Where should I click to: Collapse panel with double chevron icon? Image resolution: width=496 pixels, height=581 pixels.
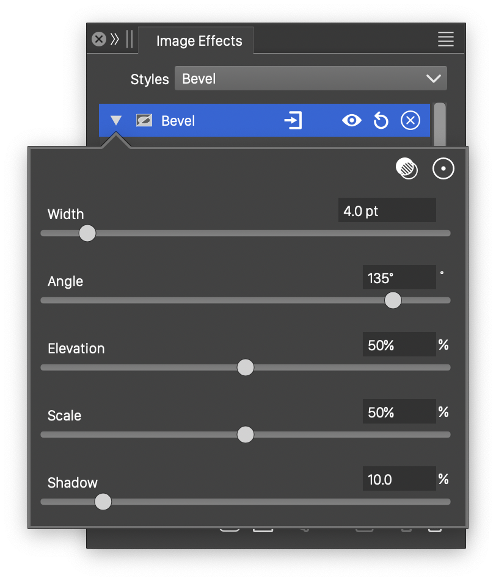coord(115,40)
